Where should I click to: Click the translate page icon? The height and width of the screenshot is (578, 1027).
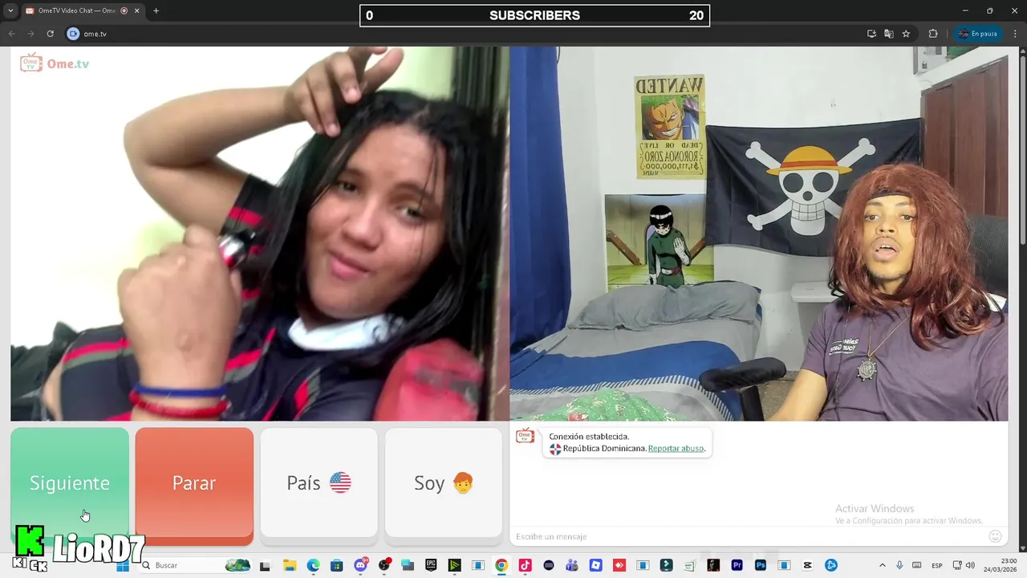(x=889, y=34)
